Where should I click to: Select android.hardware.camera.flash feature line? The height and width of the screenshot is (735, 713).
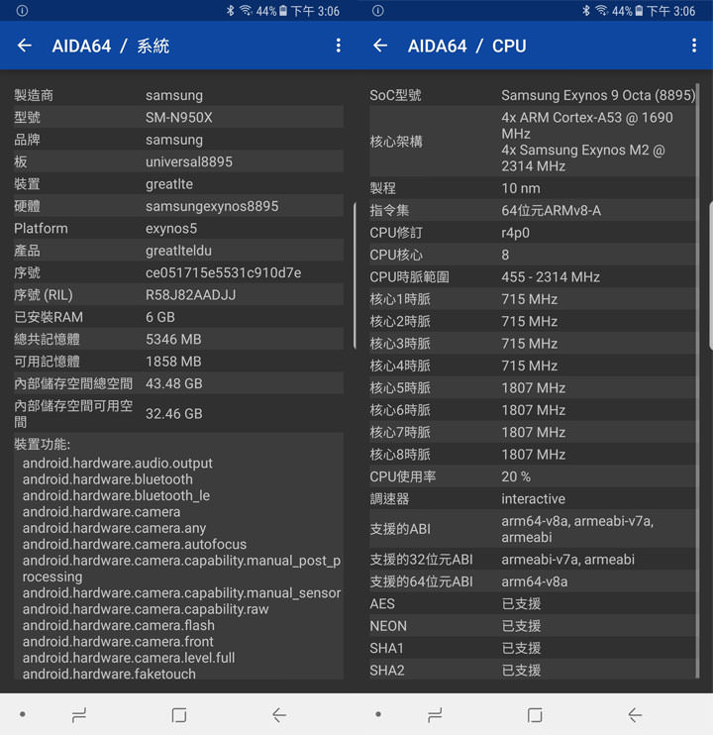tap(119, 625)
